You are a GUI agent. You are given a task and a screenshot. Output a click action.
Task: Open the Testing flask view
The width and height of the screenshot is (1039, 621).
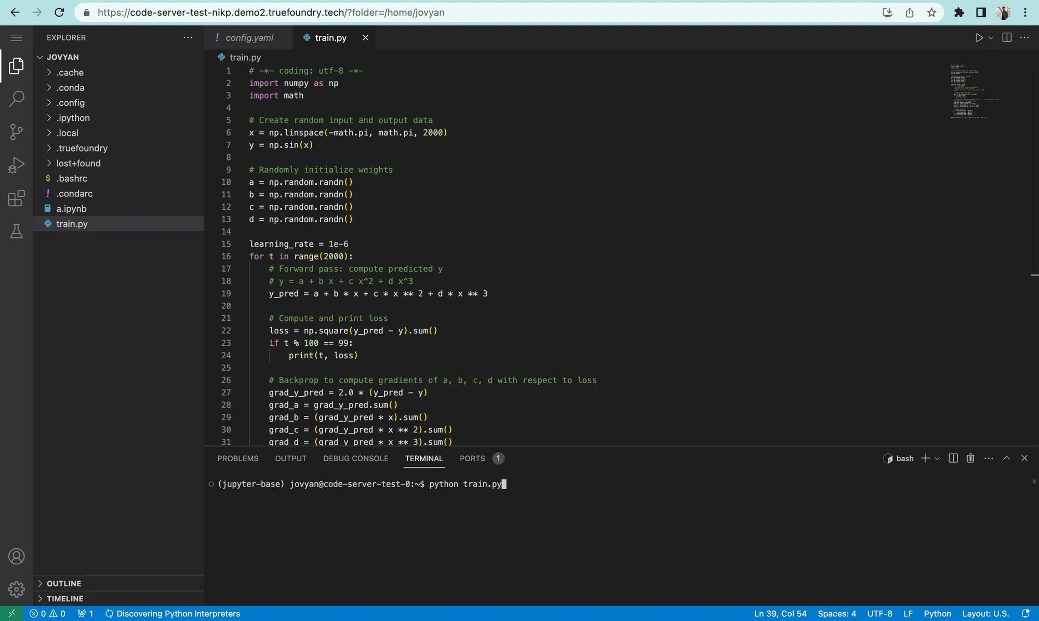[x=16, y=231]
